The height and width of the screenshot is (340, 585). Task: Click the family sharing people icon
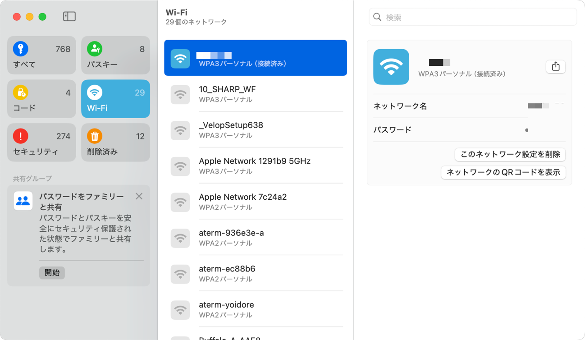click(x=23, y=201)
